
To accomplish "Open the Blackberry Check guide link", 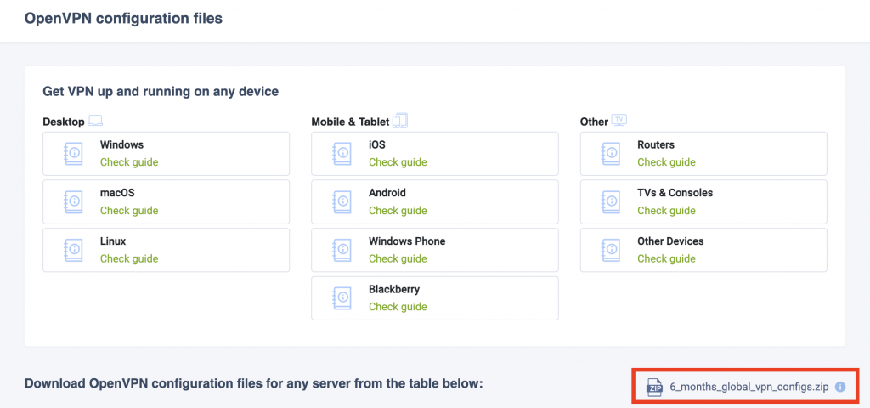I will pos(398,307).
